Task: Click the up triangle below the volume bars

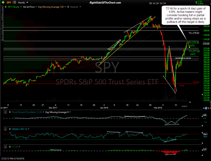Action: click(x=190, y=102)
